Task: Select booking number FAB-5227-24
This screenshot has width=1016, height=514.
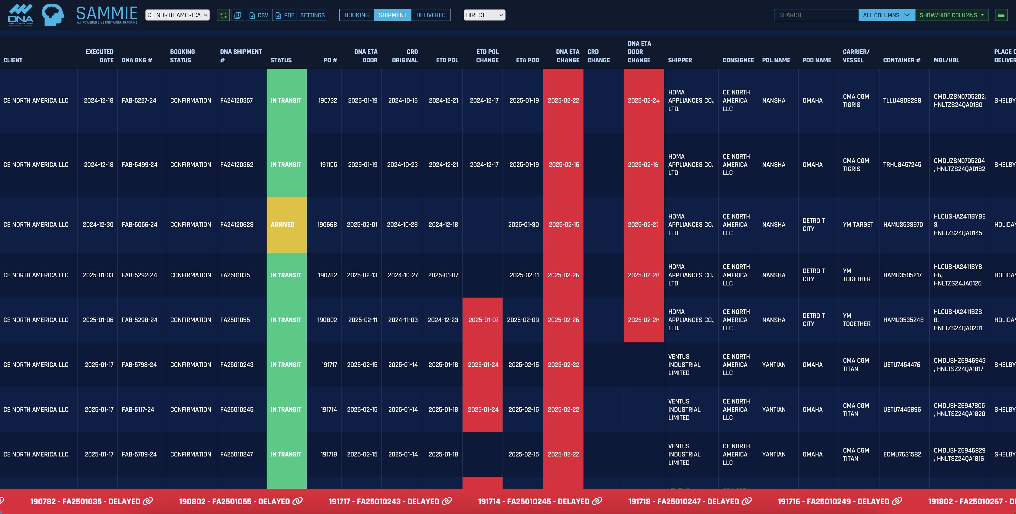Action: click(139, 100)
